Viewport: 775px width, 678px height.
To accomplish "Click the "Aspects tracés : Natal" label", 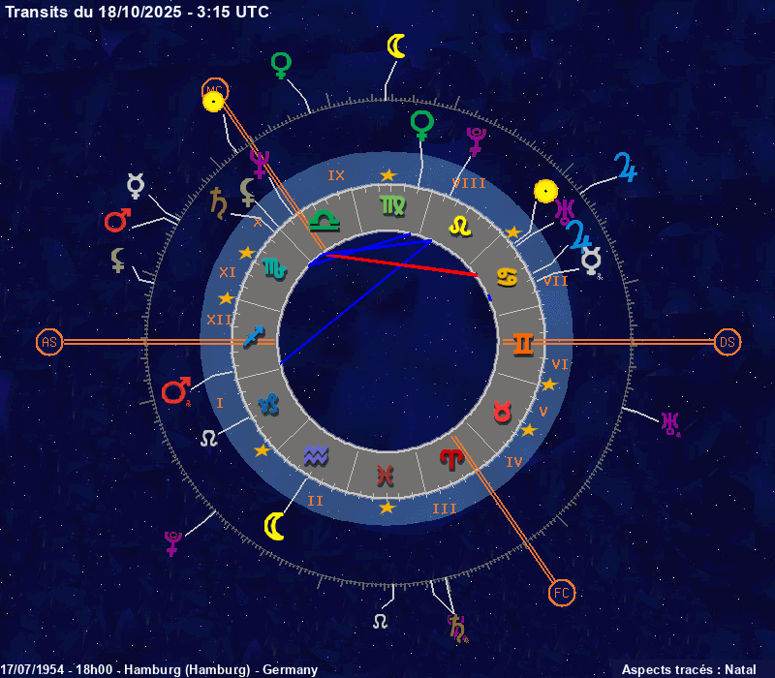I will pyautogui.click(x=688, y=669).
